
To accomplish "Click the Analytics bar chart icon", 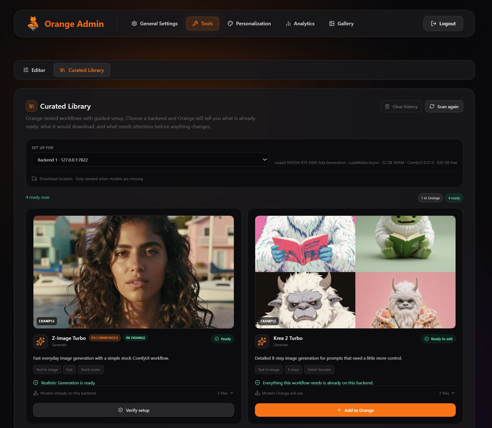I will point(288,24).
